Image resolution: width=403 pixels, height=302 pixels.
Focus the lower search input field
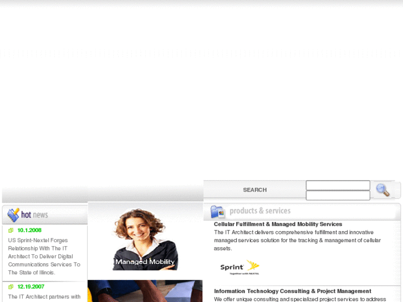point(338,195)
